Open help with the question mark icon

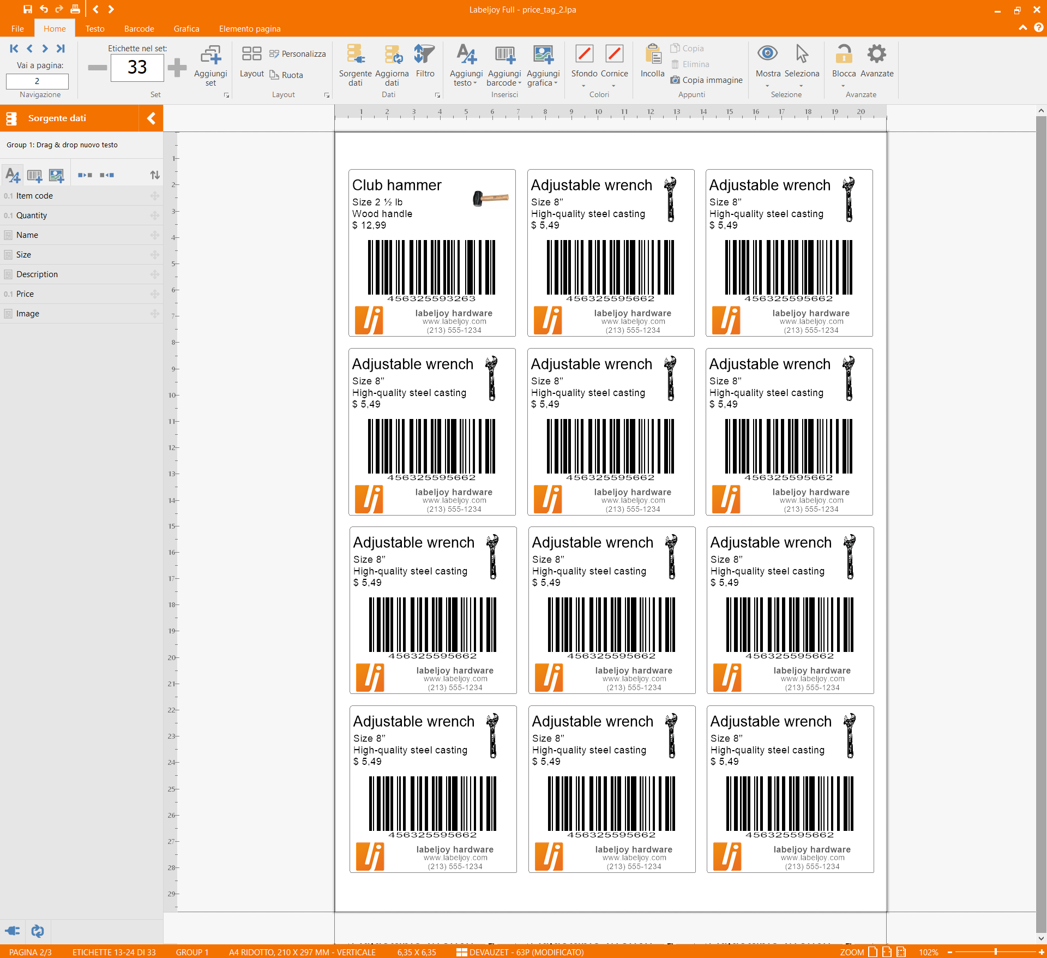[x=1038, y=28]
